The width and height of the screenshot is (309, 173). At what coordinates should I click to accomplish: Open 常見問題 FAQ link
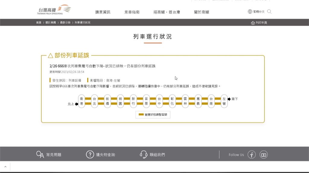pos(54,155)
